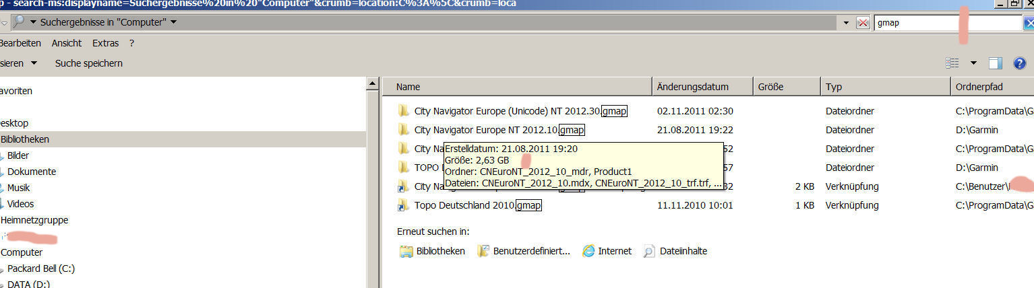The width and height of the screenshot is (1034, 288).
Task: Open address bar history dropdown
Action: pyautogui.click(x=847, y=23)
